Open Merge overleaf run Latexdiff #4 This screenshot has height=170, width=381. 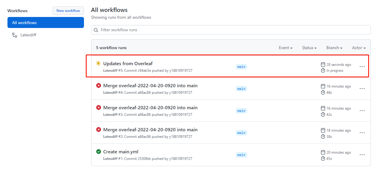[x=150, y=85]
